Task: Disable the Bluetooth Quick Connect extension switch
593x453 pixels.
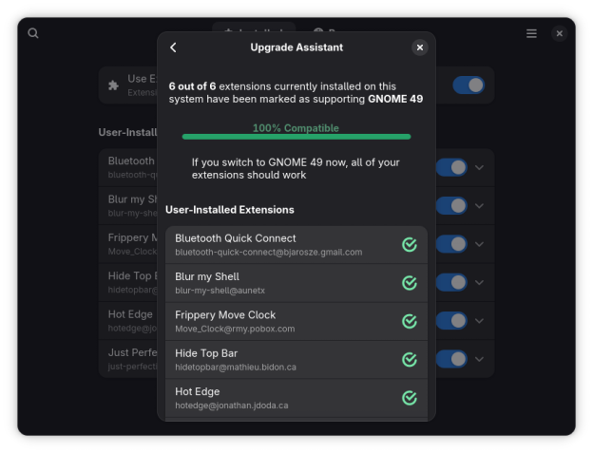Action: point(451,168)
